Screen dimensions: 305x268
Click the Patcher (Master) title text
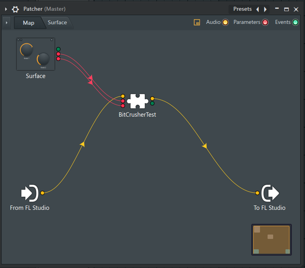tap(44, 9)
